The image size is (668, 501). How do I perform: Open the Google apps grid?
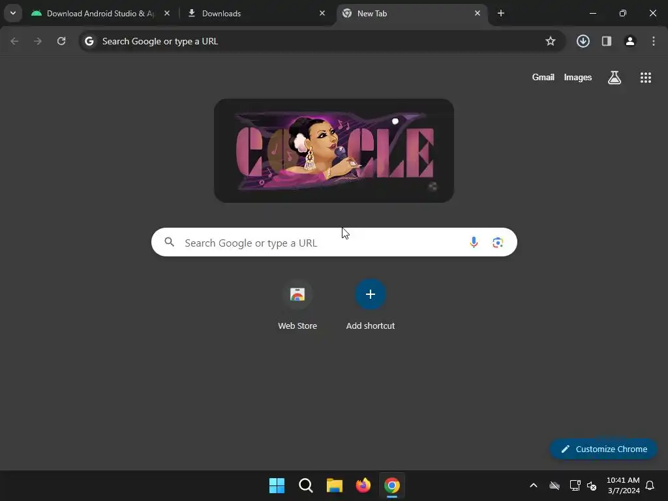point(646,78)
